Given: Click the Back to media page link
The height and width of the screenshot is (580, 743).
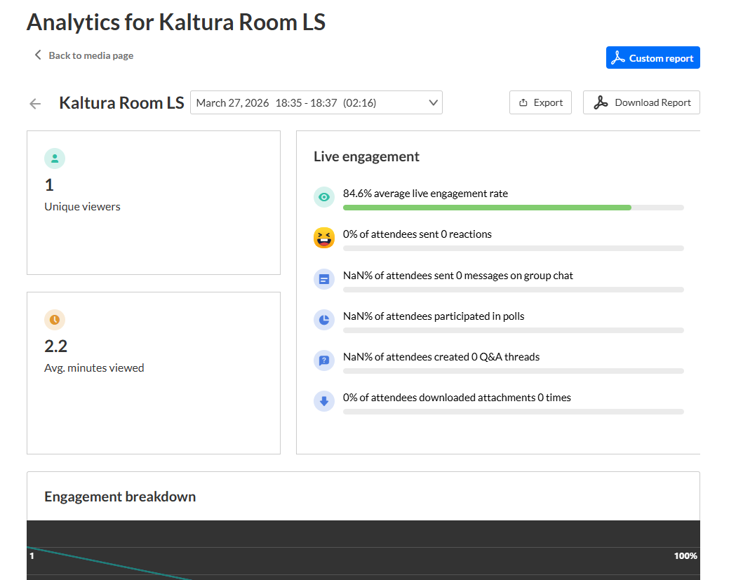Looking at the screenshot, I should point(83,55).
